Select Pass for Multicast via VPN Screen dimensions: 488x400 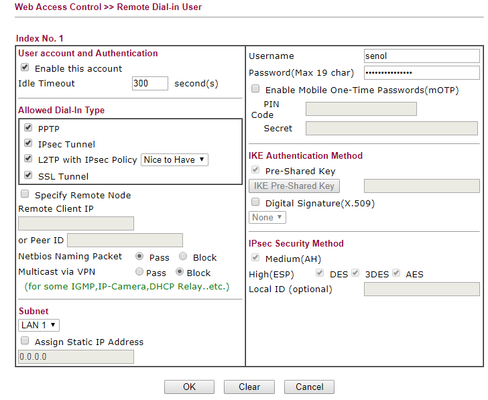coord(139,272)
